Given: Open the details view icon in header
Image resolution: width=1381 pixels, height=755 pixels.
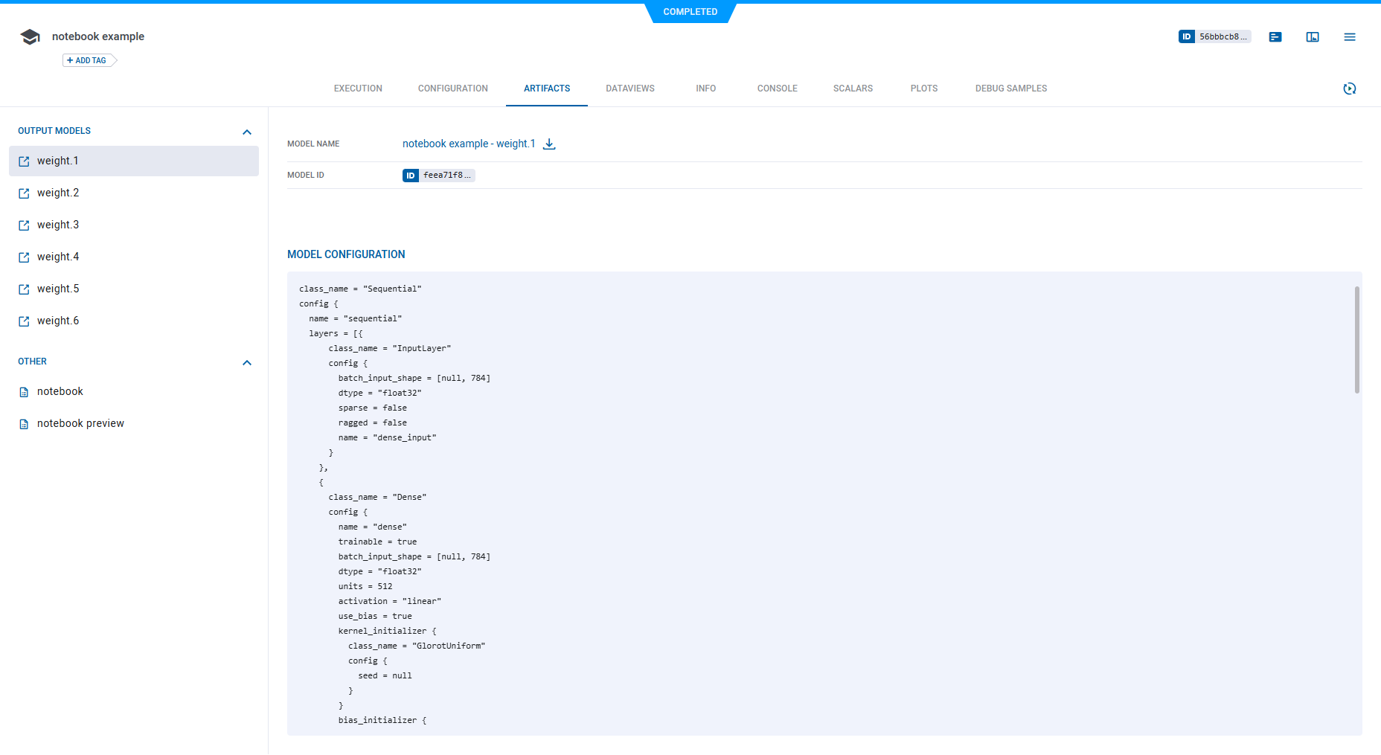Looking at the screenshot, I should click(1275, 36).
